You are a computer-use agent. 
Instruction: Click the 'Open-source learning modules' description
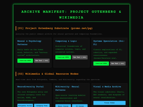click(70, 98)
